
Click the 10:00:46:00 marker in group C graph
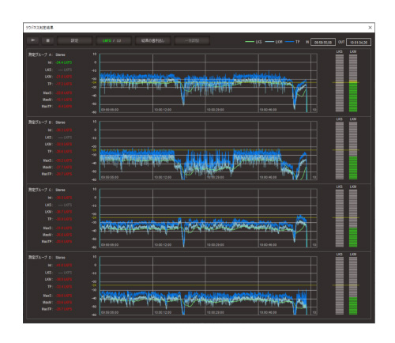click(268, 245)
